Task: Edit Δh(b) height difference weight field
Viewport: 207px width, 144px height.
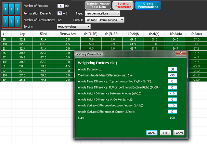Action: pos(172,93)
